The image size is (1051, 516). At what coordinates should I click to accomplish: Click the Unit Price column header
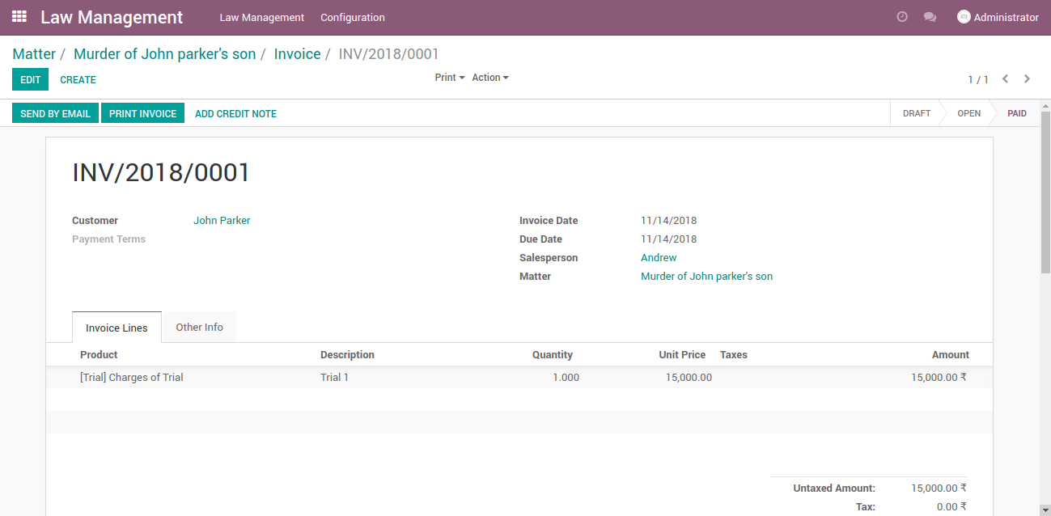pos(681,354)
